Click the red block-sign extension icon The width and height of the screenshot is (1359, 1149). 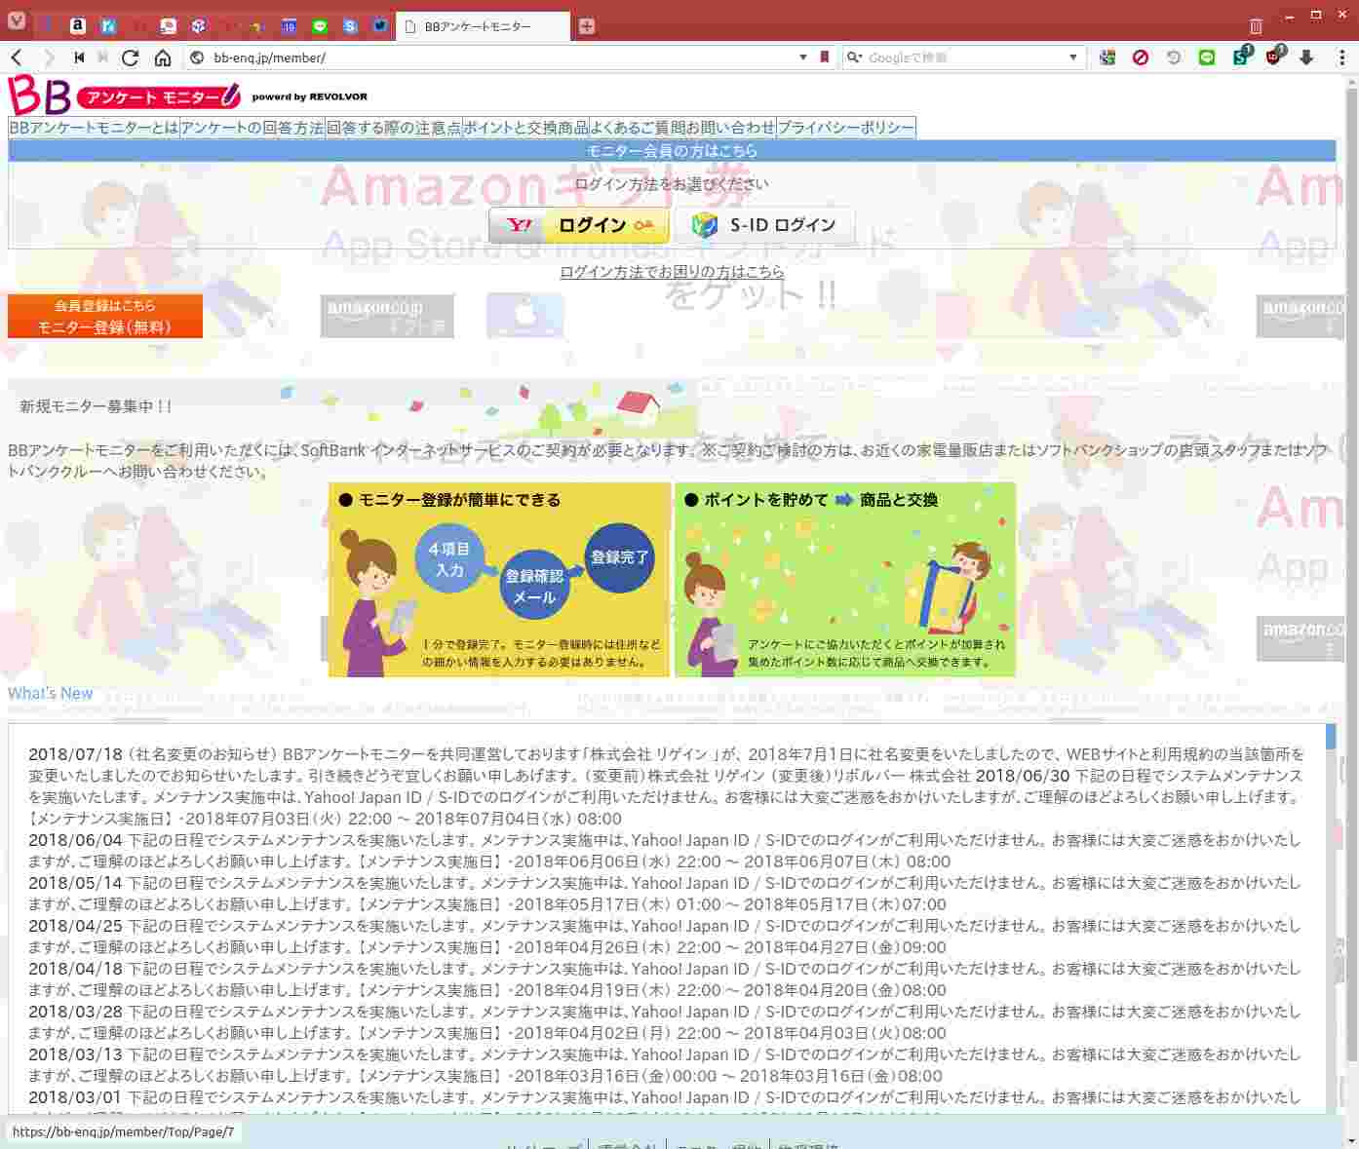coord(1141,57)
